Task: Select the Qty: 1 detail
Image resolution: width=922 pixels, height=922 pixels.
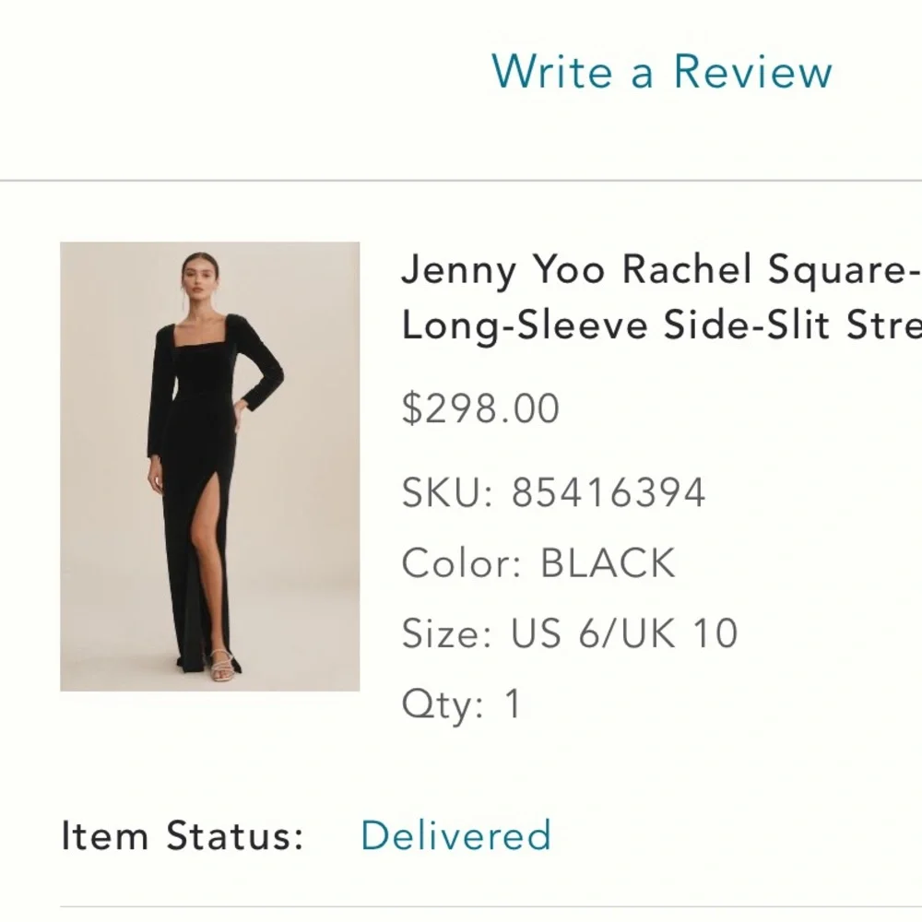Action: [x=460, y=703]
